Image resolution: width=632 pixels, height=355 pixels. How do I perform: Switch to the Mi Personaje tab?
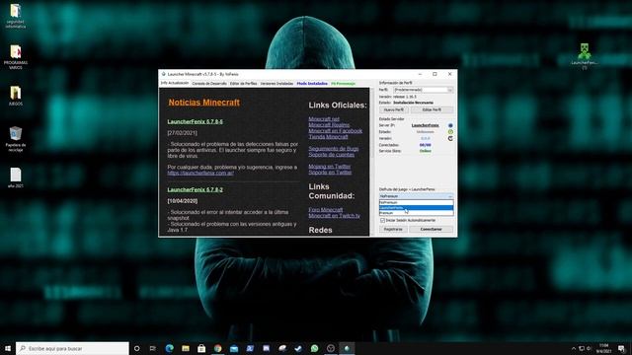[343, 83]
